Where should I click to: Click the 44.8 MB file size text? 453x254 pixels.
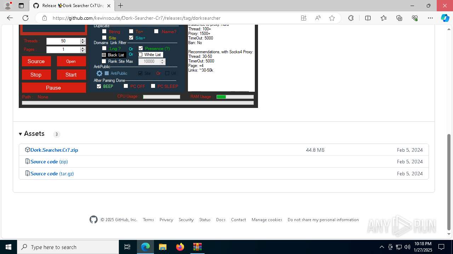[315, 150]
